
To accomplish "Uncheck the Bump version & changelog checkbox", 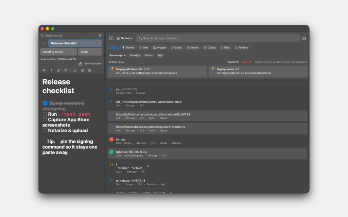I will click(x=45, y=103).
